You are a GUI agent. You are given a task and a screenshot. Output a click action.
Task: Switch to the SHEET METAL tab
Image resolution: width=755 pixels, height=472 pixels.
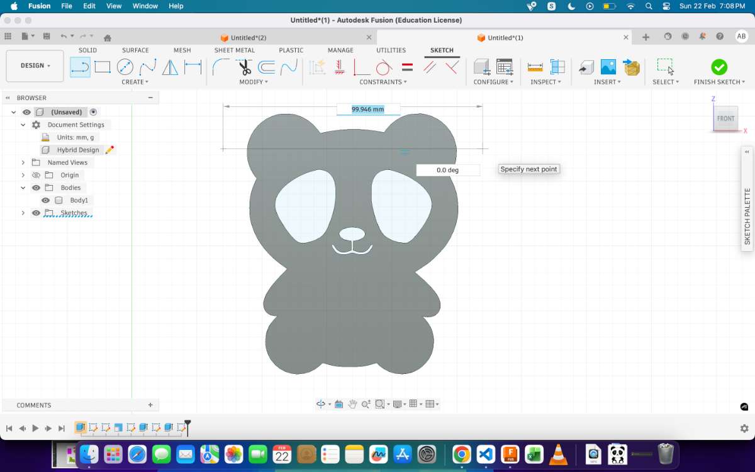pyautogui.click(x=234, y=50)
